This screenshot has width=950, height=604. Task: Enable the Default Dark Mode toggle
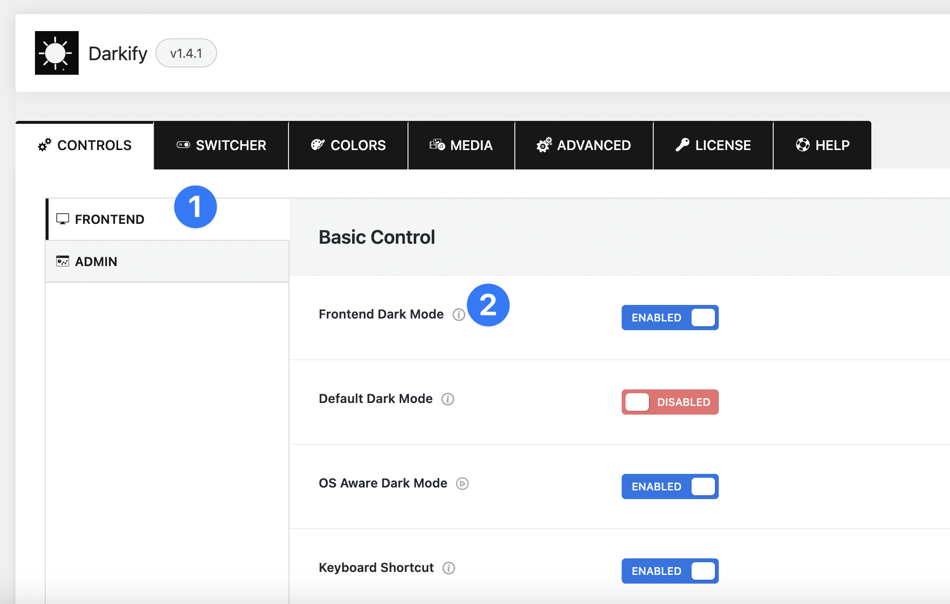point(670,402)
